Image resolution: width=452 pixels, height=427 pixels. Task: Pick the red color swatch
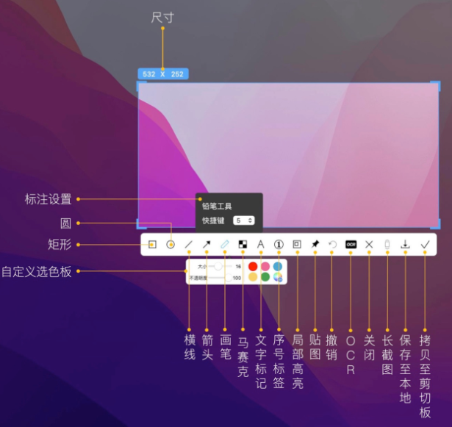[253, 266]
